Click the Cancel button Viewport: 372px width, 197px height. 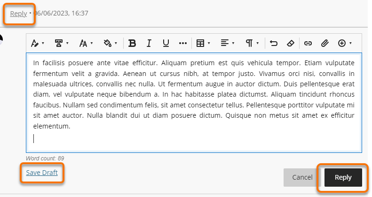[302, 177]
